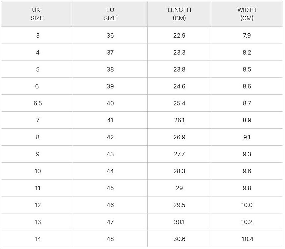Click the width value 10.0
This screenshot has height=249, width=285.
[x=247, y=205]
